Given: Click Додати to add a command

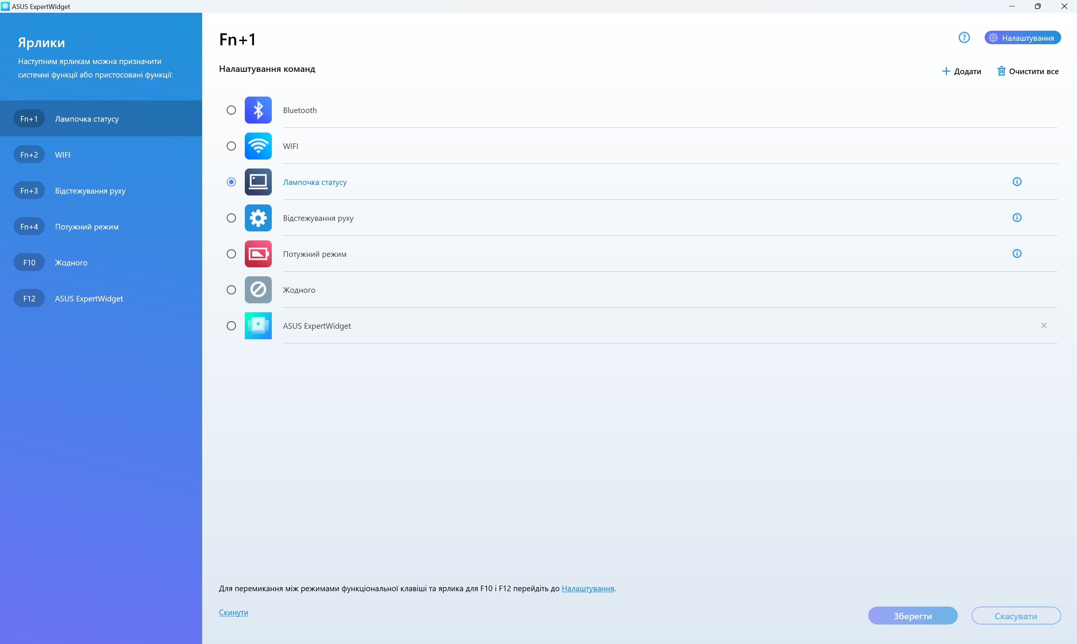Looking at the screenshot, I should pos(961,71).
